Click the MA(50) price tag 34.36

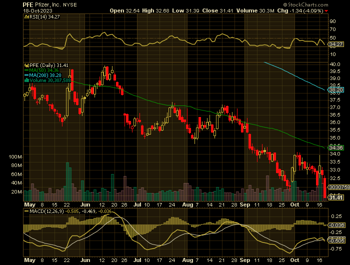pos(336,147)
